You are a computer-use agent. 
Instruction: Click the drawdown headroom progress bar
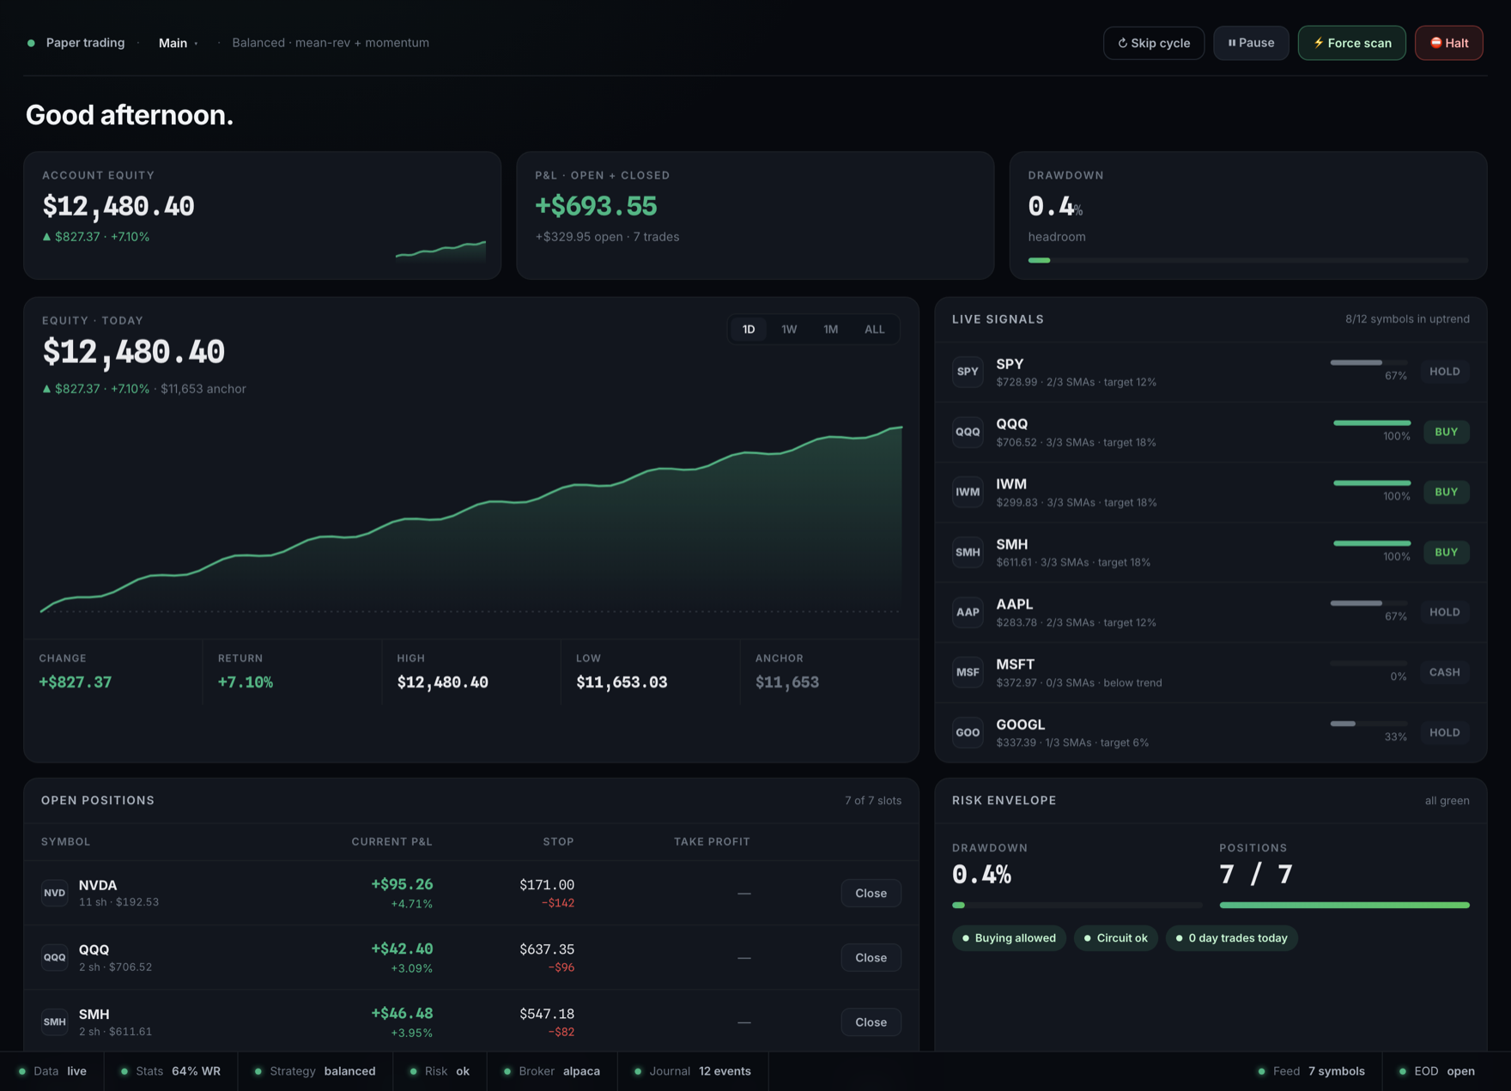click(1248, 260)
